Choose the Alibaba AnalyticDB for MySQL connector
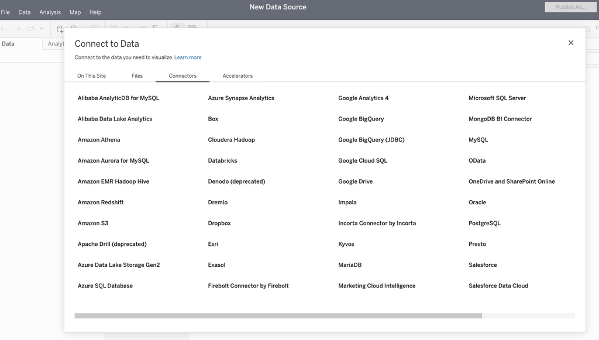Image resolution: width=599 pixels, height=340 pixels. (x=118, y=98)
